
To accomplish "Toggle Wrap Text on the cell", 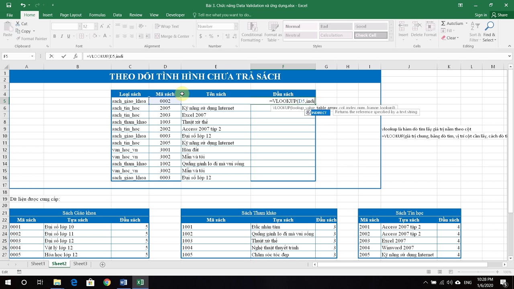I will (167, 26).
